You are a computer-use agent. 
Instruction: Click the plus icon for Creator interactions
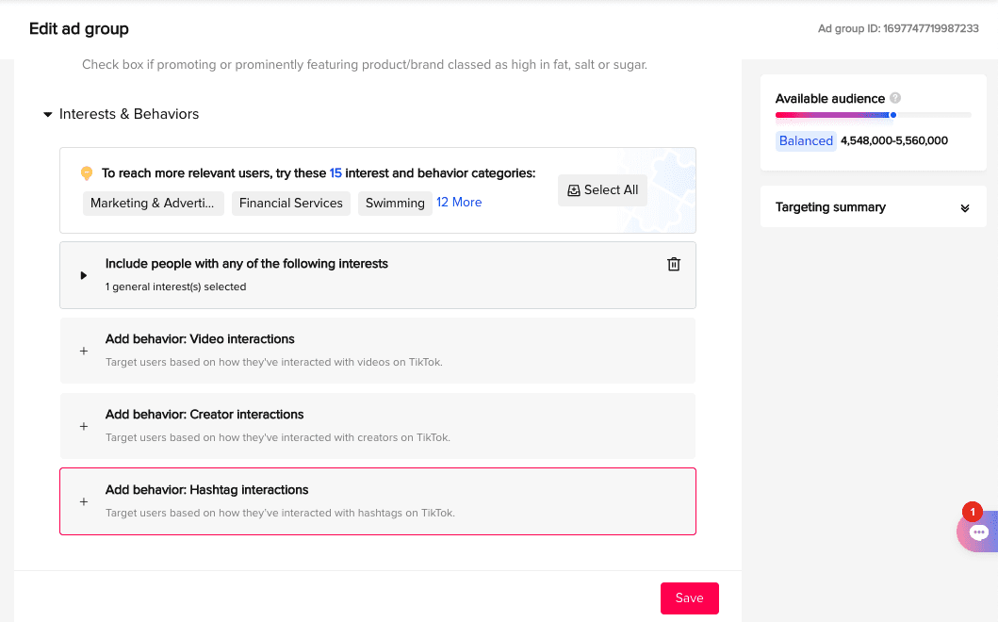[83, 427]
